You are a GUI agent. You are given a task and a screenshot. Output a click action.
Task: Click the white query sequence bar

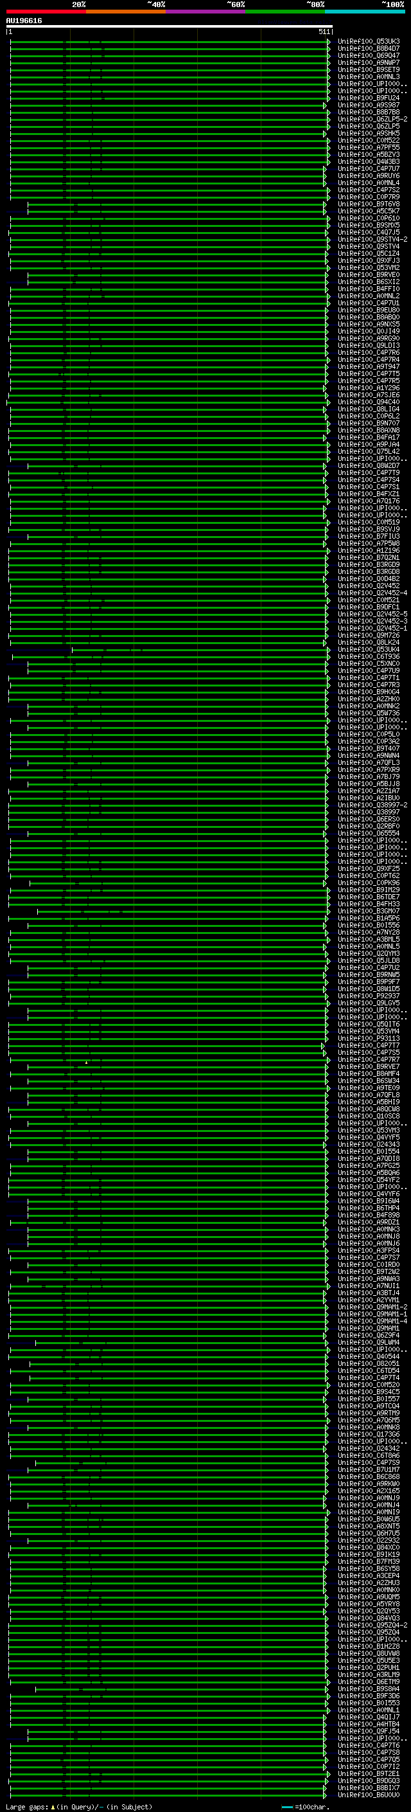pyautogui.click(x=170, y=27)
